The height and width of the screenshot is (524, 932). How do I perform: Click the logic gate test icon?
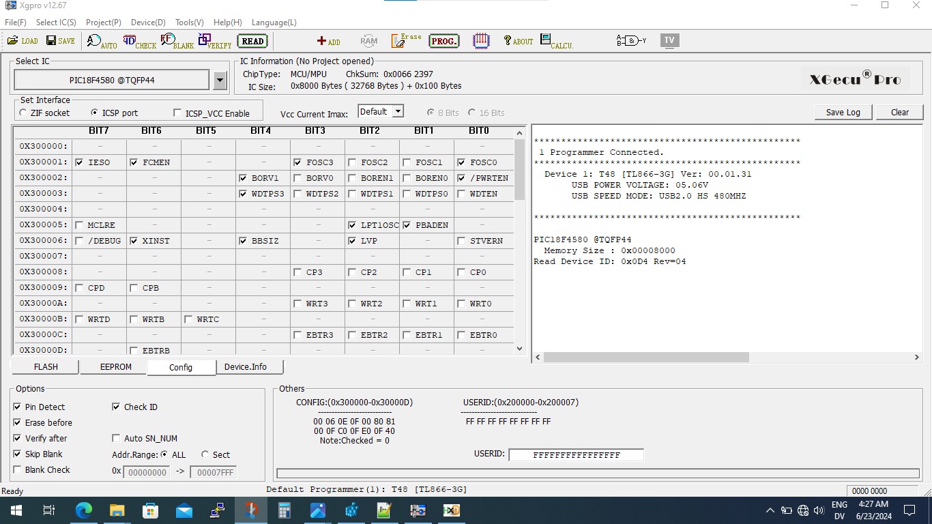pyautogui.click(x=631, y=41)
